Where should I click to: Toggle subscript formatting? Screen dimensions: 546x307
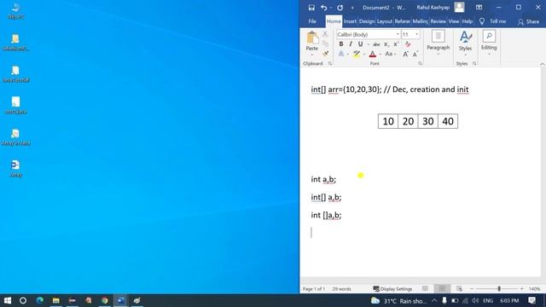click(386, 44)
